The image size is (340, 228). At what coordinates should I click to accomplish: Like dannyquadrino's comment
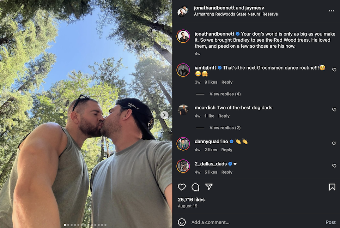(x=334, y=144)
